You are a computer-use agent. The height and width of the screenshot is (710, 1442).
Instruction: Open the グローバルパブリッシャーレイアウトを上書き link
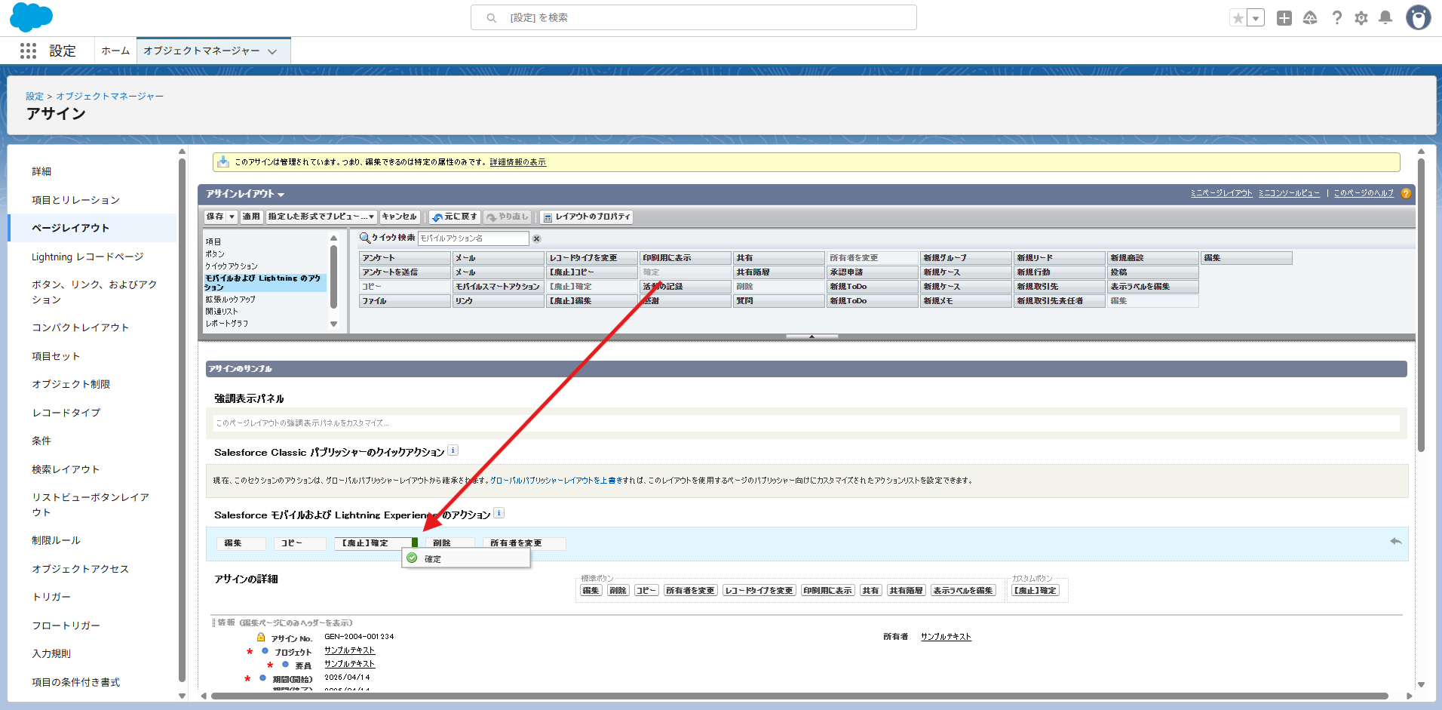[557, 481]
